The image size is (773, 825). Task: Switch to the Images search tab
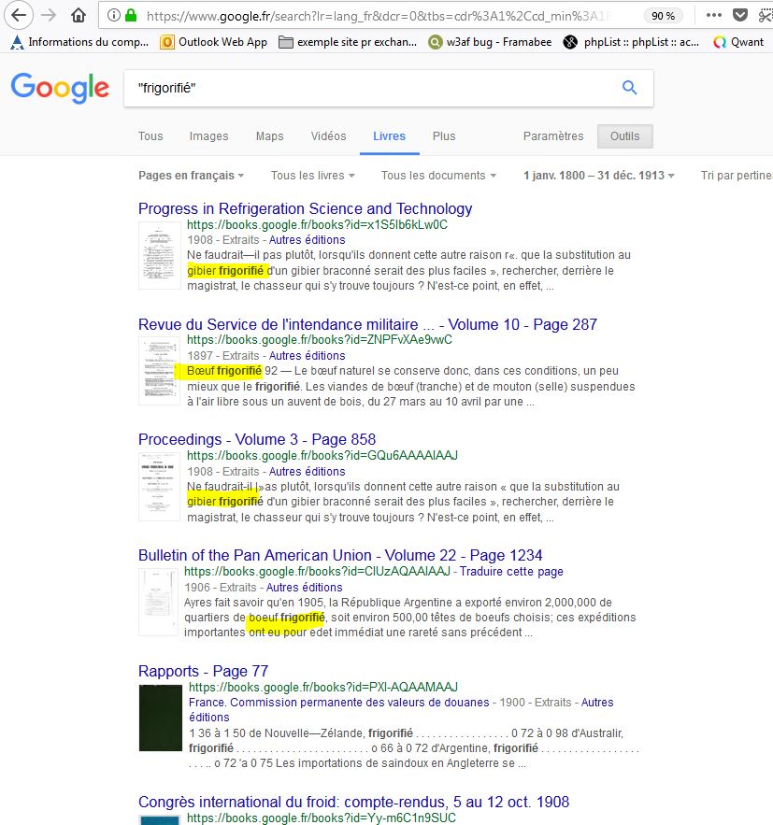208,136
